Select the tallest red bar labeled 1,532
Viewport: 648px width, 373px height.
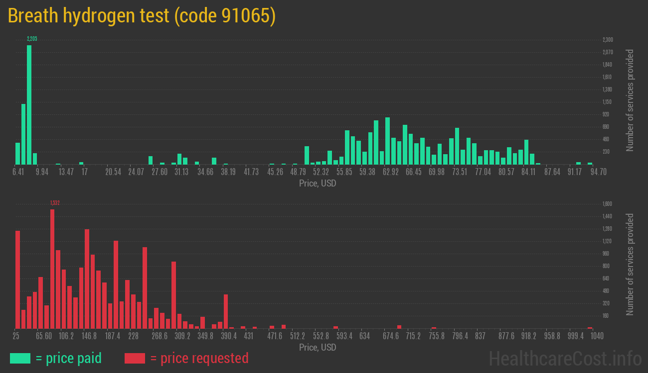pyautogui.click(x=52, y=269)
